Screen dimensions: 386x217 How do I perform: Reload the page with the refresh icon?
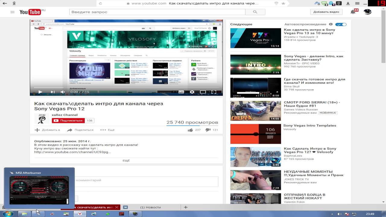click(100, 3)
